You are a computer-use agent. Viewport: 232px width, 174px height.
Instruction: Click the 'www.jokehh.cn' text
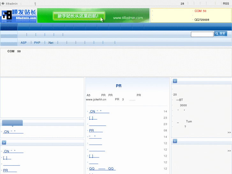(x=96, y=100)
